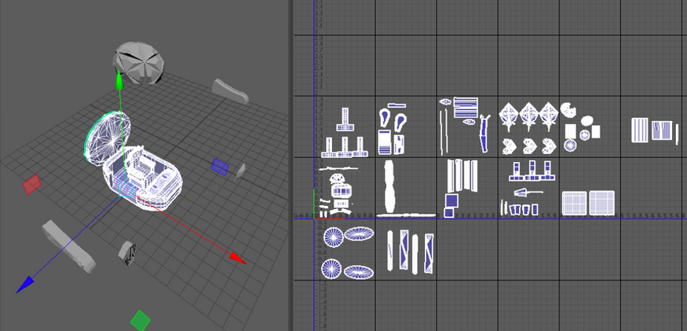Select the upper round radial disc UV shell
Screen dimensions: 687x331
click(334, 237)
